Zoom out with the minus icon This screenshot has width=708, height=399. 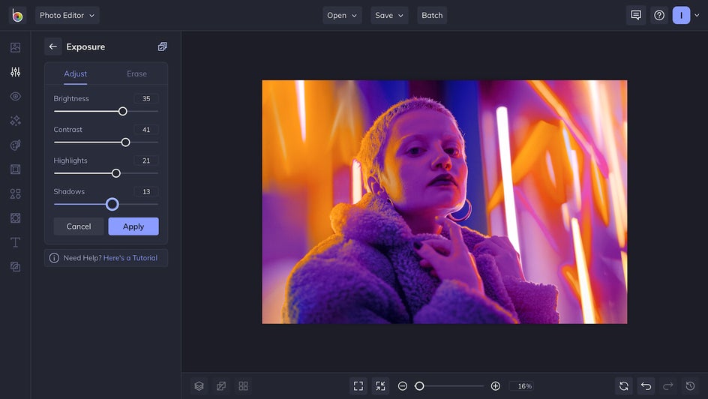(403, 386)
